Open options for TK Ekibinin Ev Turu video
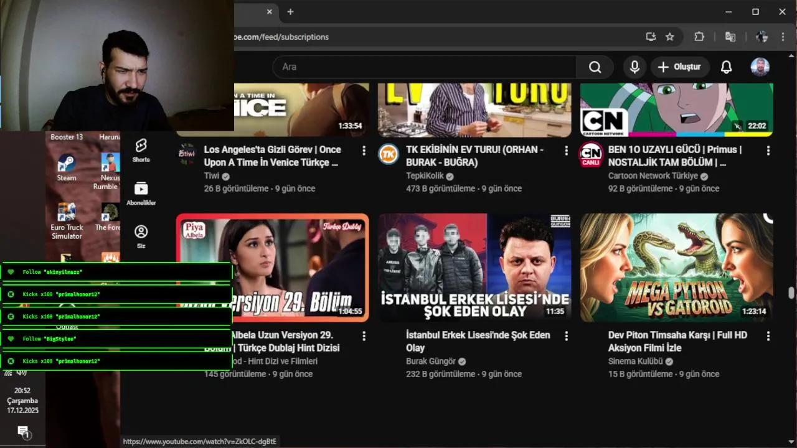The image size is (797, 448). pyautogui.click(x=566, y=151)
